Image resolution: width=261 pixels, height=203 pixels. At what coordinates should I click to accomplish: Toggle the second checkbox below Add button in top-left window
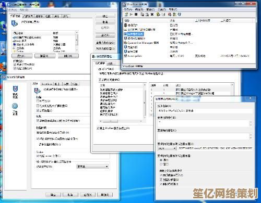click(15, 68)
